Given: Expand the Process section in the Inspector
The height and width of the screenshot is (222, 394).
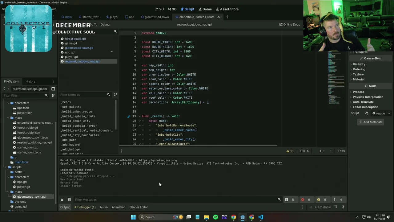Looking at the screenshot, I should (358, 92).
